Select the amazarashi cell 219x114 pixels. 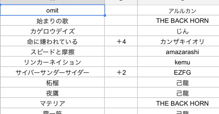point(182,52)
